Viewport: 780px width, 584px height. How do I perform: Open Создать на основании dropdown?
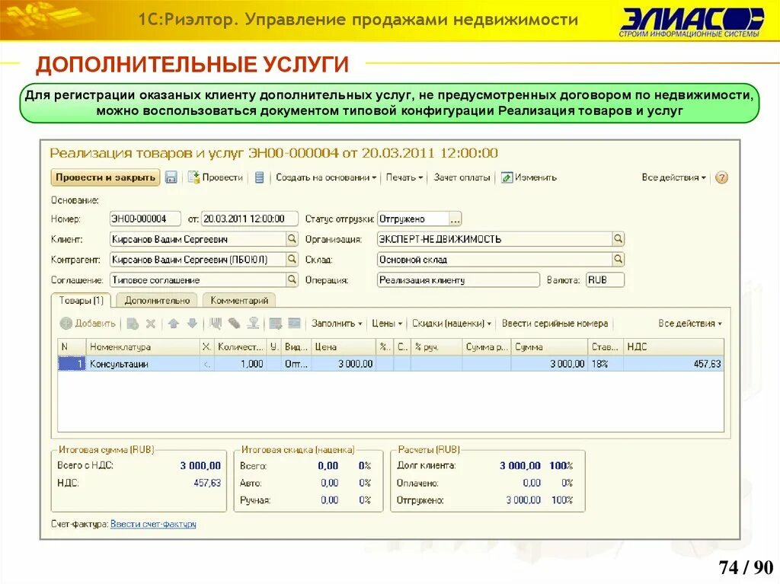point(326,177)
